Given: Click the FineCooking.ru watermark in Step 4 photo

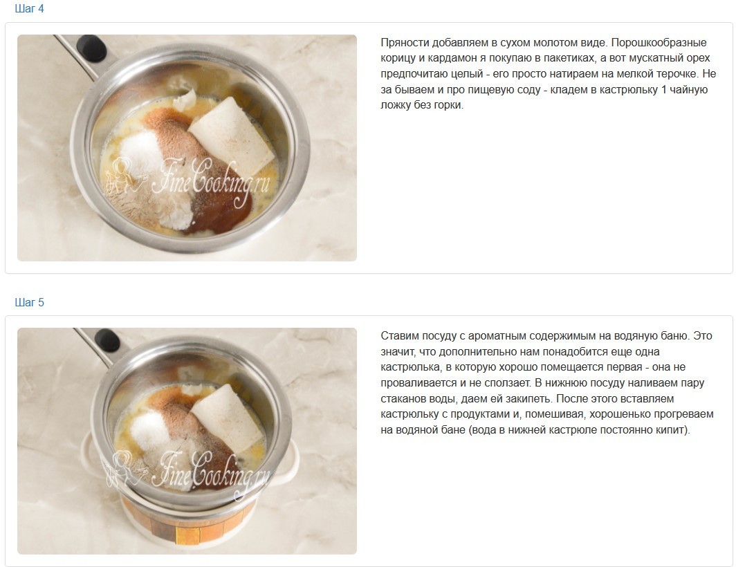Looking at the screenshot, I should pos(187,183).
